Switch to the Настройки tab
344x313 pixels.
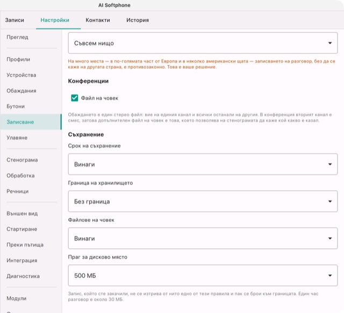point(55,20)
